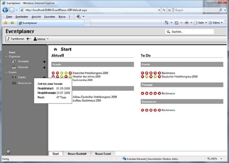This screenshot has width=229, height=163.
Task: Add new contact via Kontakte plus icon
Action: 44,62
